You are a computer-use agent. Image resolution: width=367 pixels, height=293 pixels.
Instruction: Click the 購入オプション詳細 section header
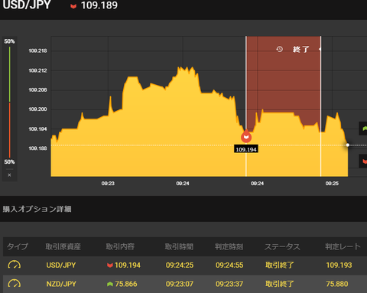(37, 209)
